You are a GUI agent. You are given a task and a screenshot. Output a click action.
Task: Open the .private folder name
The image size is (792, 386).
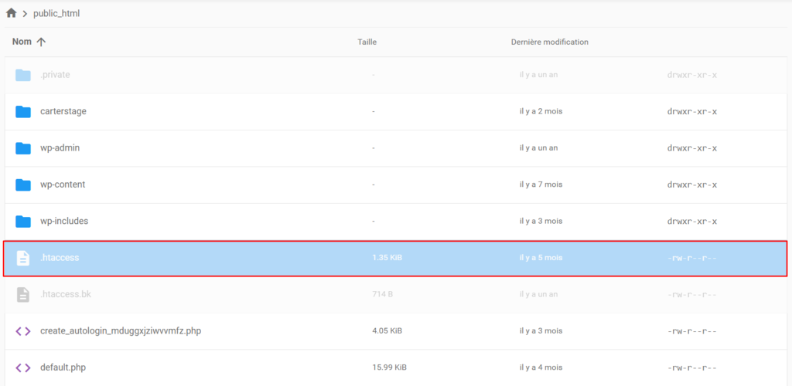[55, 75]
